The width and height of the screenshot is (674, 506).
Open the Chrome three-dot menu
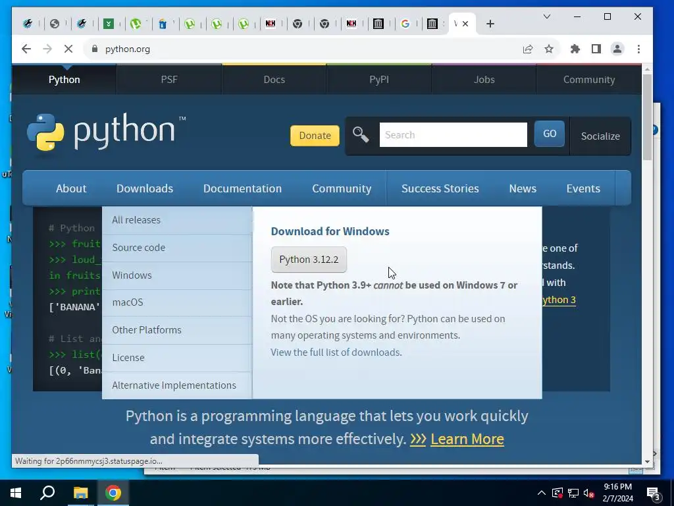[638, 49]
